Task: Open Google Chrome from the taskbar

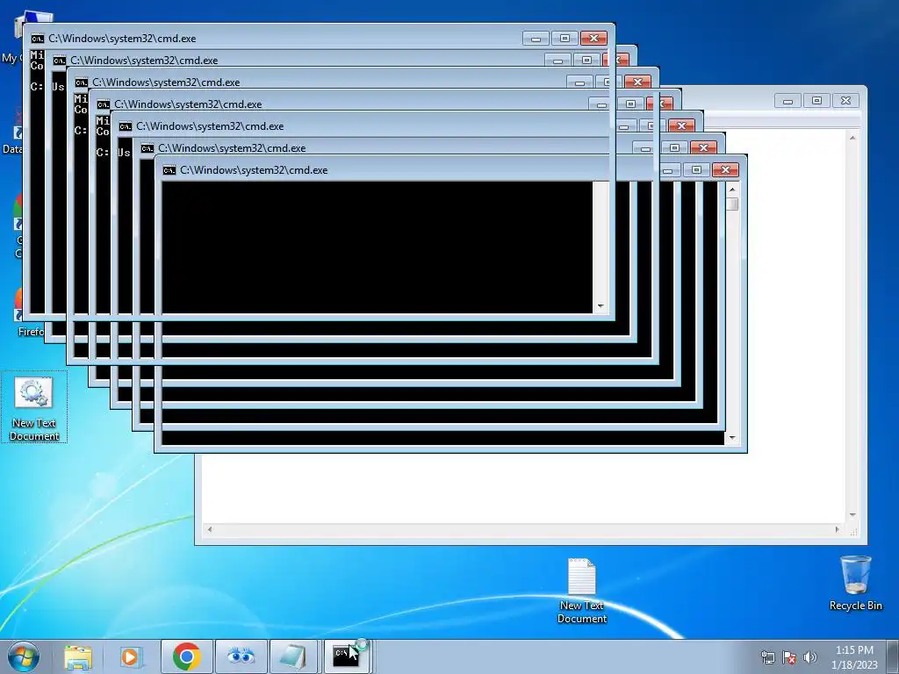Action: click(186, 656)
